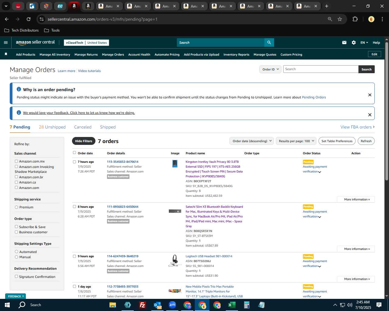Select the Premium shipping service radio
The height and width of the screenshot is (311, 389).
16,207
